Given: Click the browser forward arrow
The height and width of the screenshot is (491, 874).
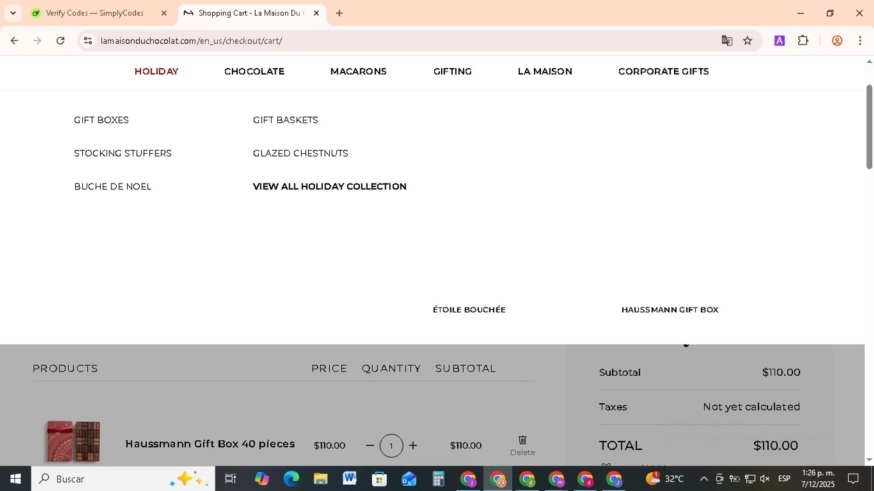Looking at the screenshot, I should tap(37, 41).
